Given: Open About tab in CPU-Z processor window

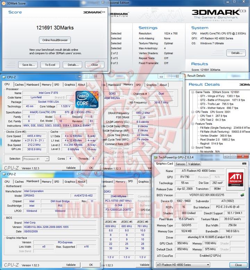Looking at the screenshot, I should (x=81, y=85).
